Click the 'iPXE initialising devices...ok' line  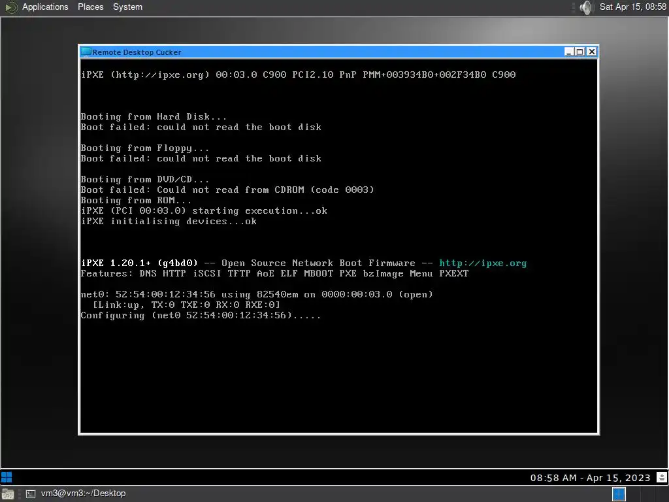(169, 221)
